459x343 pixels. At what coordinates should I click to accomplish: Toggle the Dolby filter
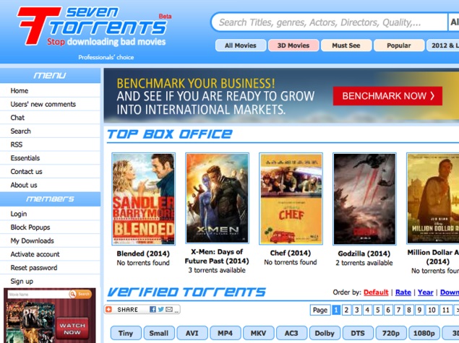[325, 333]
